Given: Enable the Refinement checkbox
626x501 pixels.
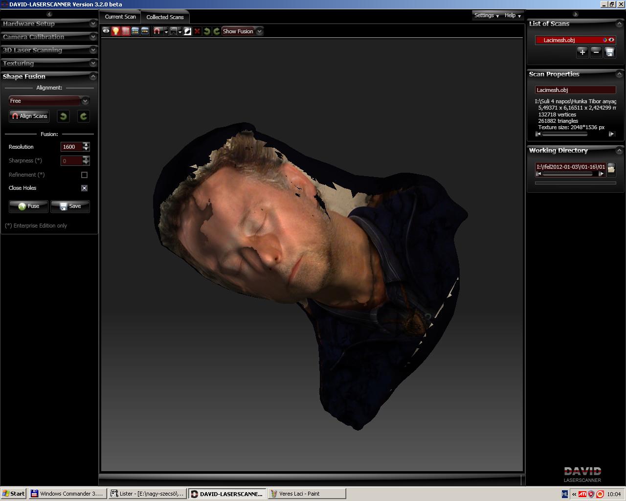Looking at the screenshot, I should (84, 175).
